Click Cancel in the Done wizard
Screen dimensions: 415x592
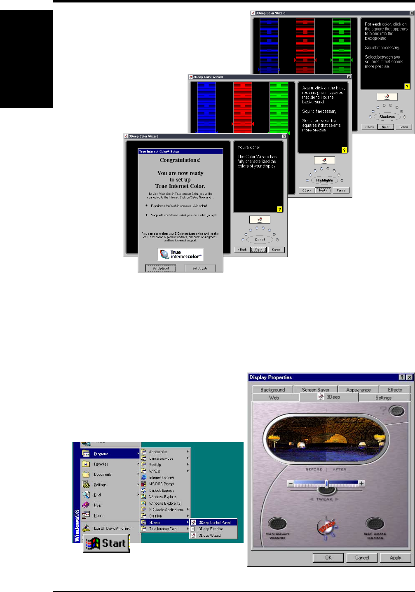pyautogui.click(x=276, y=250)
